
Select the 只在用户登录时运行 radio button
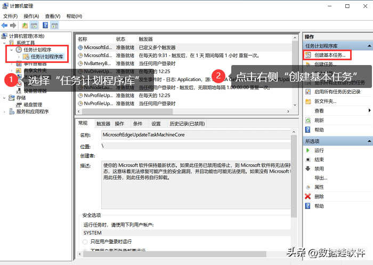pyautogui.click(x=85, y=242)
